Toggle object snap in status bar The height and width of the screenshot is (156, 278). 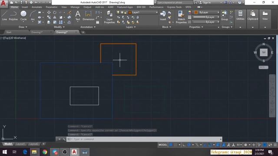click(210, 145)
